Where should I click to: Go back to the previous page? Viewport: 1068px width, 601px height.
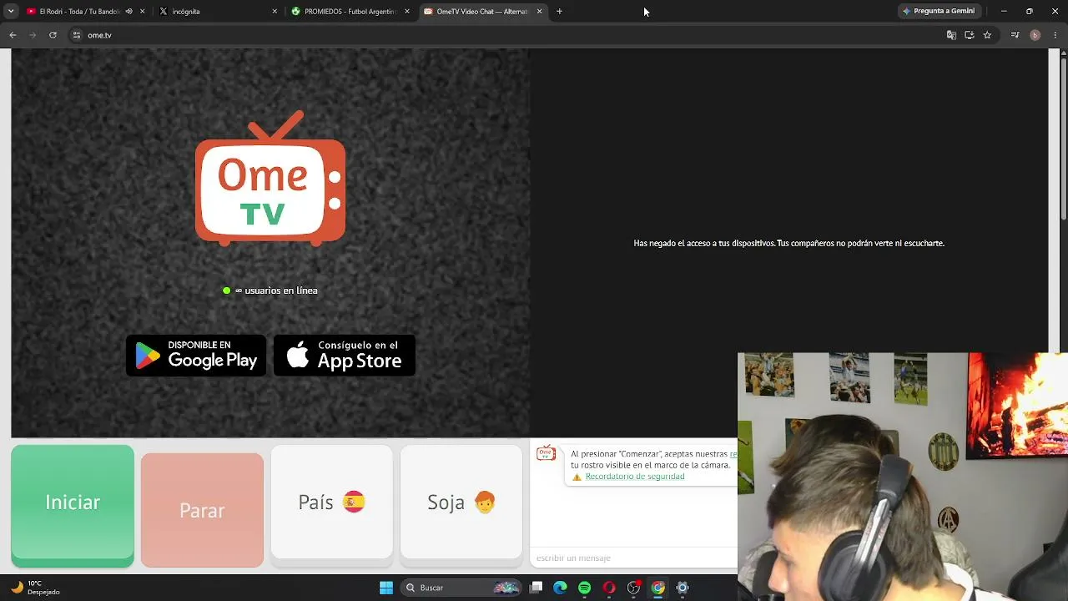[13, 35]
